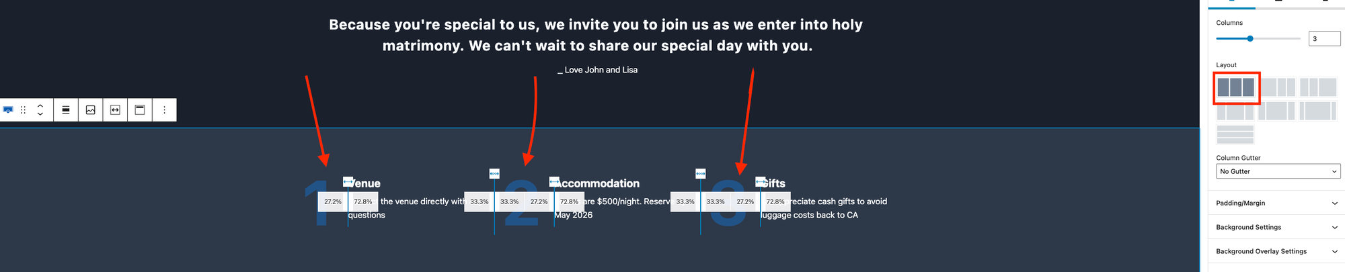The height and width of the screenshot is (272, 1345).
Task: Click the inner content width icon
Action: (115, 109)
